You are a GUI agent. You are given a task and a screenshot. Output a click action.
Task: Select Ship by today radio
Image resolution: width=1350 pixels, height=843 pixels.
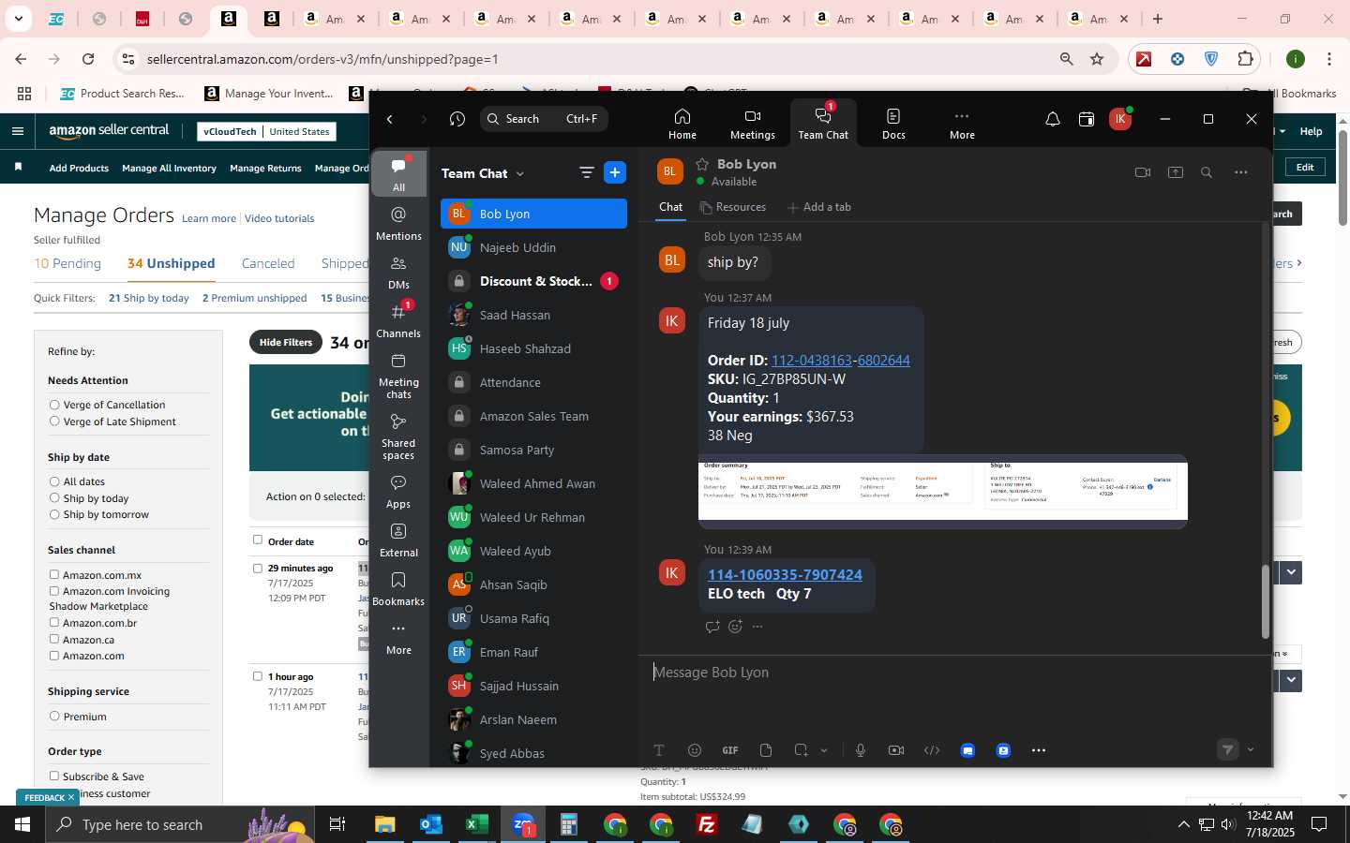54,497
